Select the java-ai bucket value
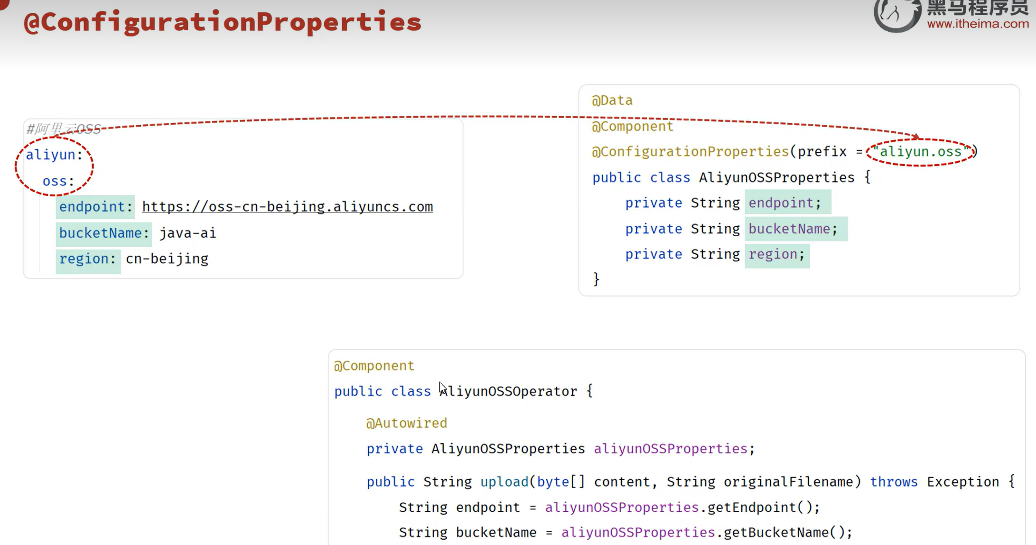The image size is (1036, 545). tap(187, 233)
